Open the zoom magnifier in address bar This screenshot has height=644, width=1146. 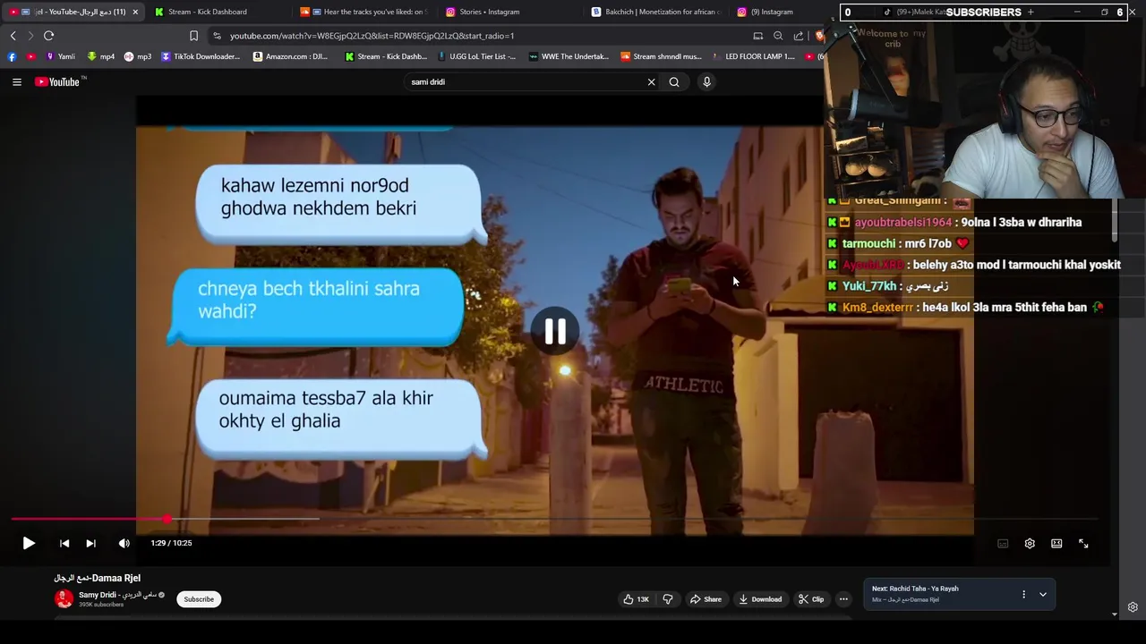click(x=778, y=36)
